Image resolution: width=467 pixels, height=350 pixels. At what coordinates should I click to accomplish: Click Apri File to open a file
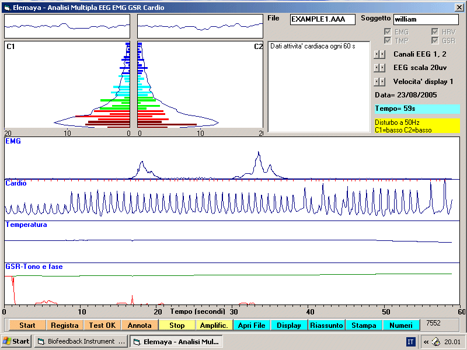(252, 325)
